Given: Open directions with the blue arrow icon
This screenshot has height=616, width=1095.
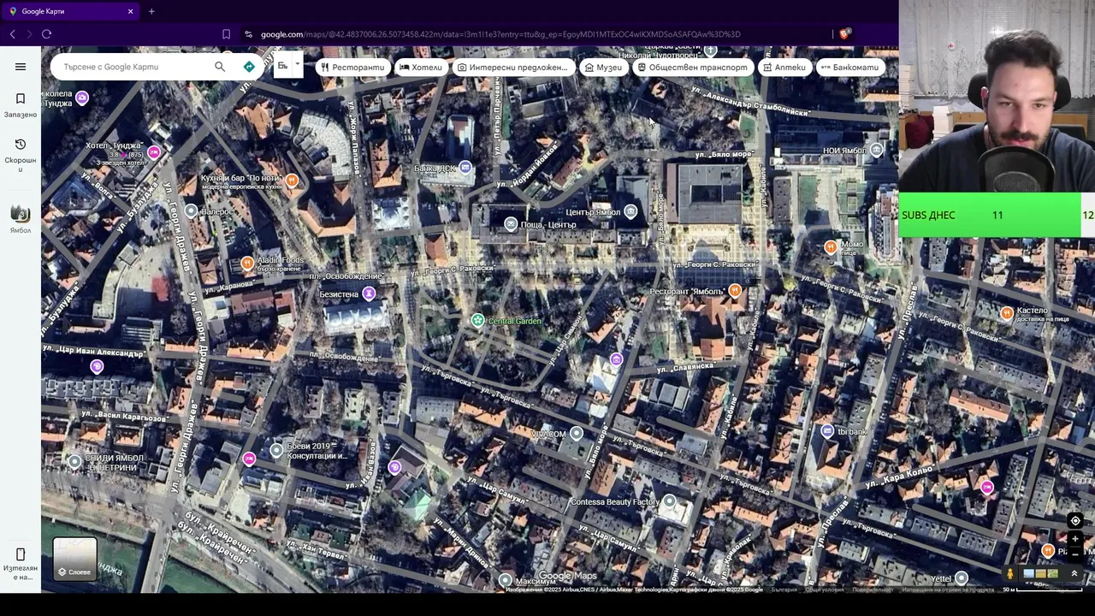Looking at the screenshot, I should [x=249, y=67].
